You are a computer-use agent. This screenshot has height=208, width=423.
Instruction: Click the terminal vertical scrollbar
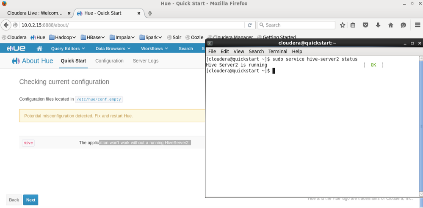coord(421,126)
